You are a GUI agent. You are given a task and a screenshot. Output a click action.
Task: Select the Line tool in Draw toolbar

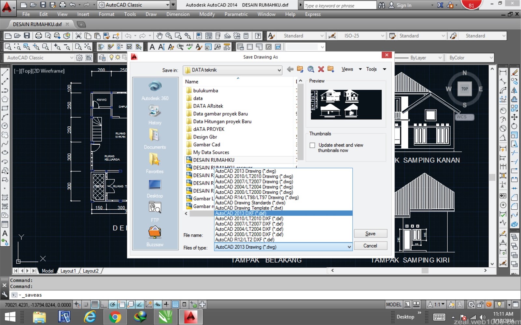point(5,73)
